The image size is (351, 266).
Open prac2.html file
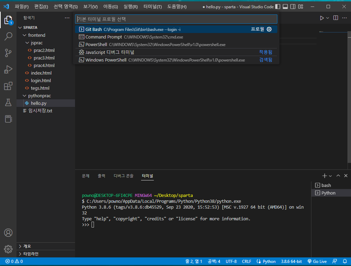[x=46, y=50]
